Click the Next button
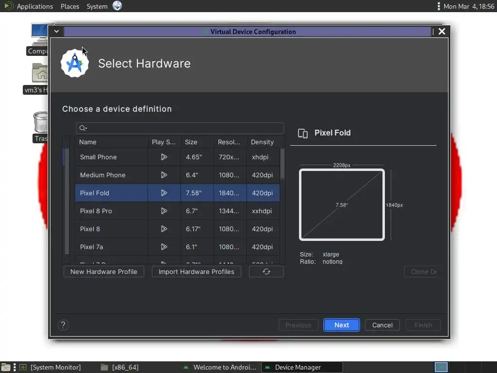 click(x=341, y=325)
